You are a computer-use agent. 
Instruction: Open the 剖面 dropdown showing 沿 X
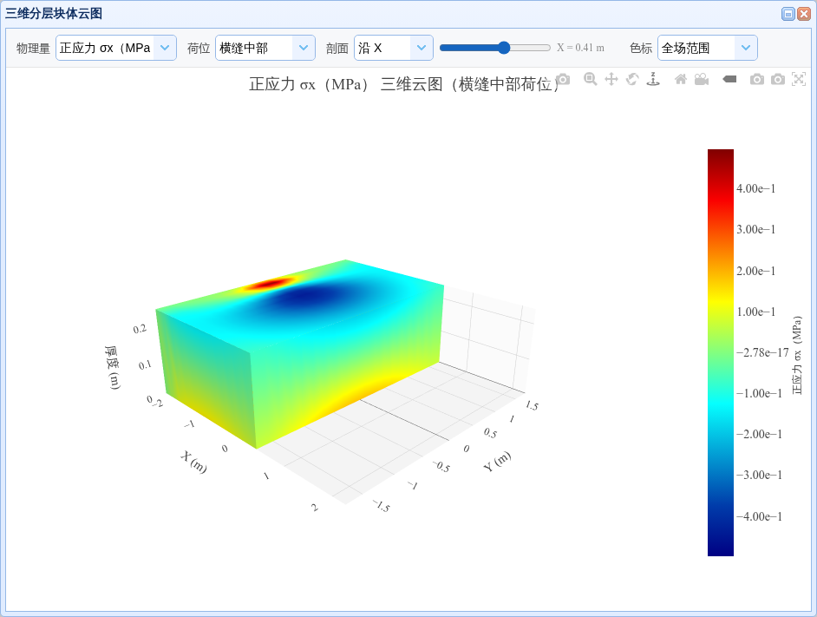(x=394, y=48)
